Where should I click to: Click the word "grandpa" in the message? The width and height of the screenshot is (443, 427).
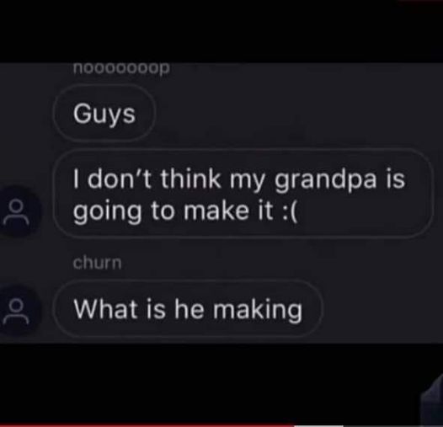click(325, 181)
